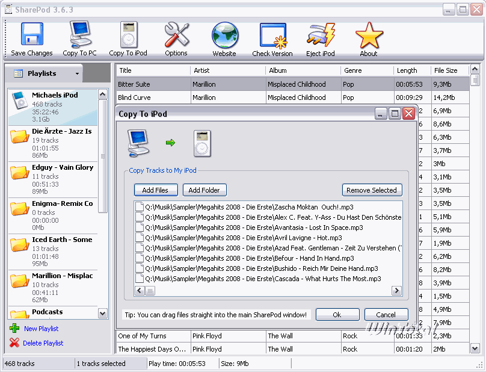Click the Delete Playlist link
Screen dimensions: 486x372
tap(43, 343)
